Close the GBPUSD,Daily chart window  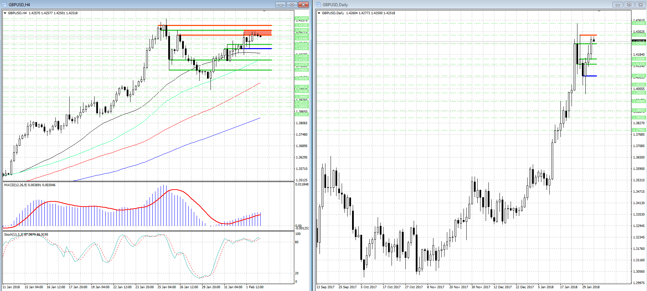[x=640, y=4]
